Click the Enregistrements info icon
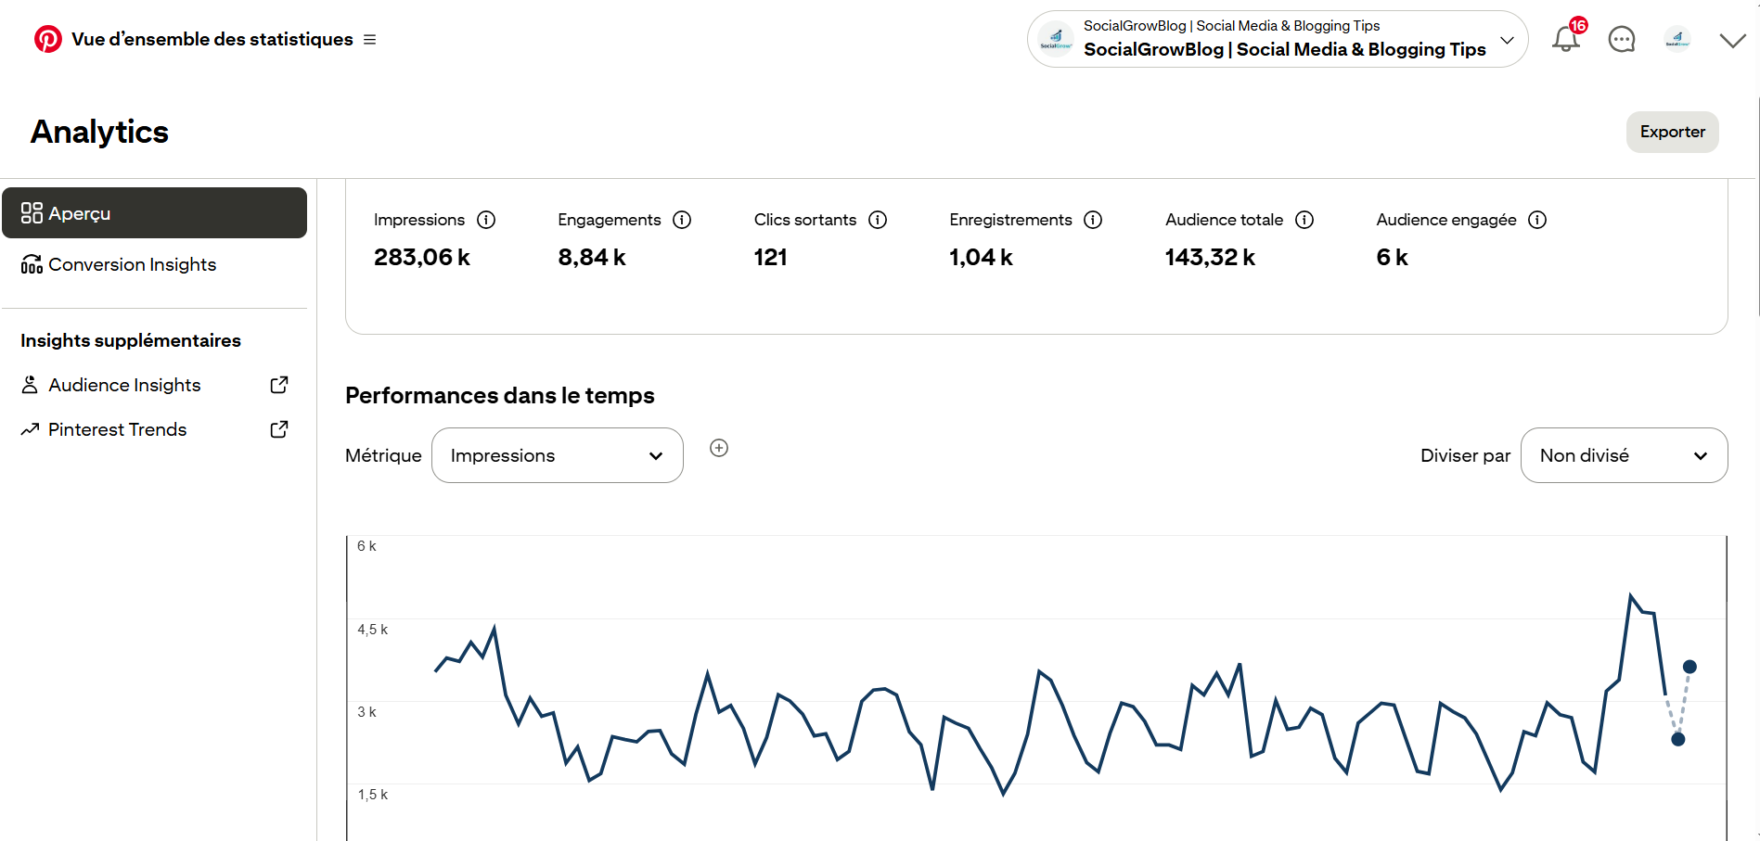 pyautogui.click(x=1093, y=220)
